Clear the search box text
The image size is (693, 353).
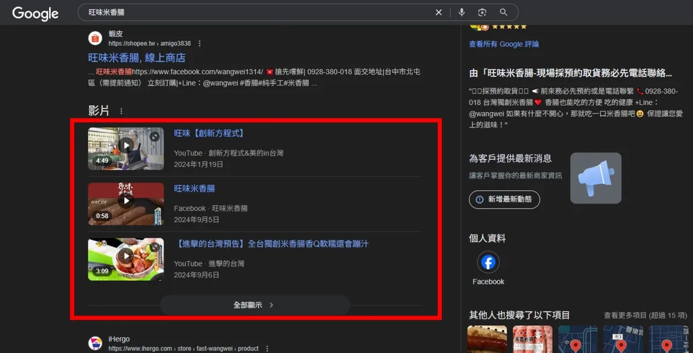438,12
